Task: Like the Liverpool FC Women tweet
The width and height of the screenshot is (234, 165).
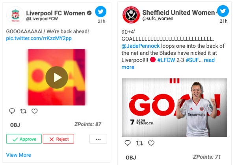Action: pos(35,111)
